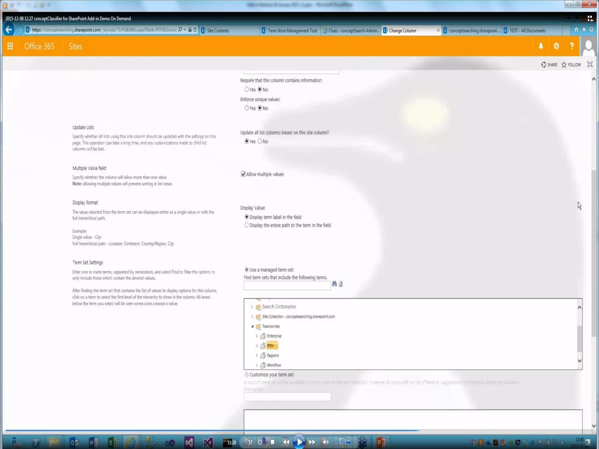Click the focus content icon beside Follow
This screenshot has width=599, height=449.
590,65
